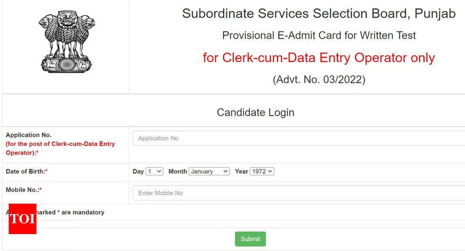
Task: Open the Day dropdown
Action: [154, 171]
